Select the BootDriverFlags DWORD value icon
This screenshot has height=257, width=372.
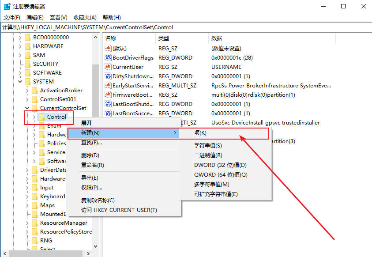click(108, 57)
